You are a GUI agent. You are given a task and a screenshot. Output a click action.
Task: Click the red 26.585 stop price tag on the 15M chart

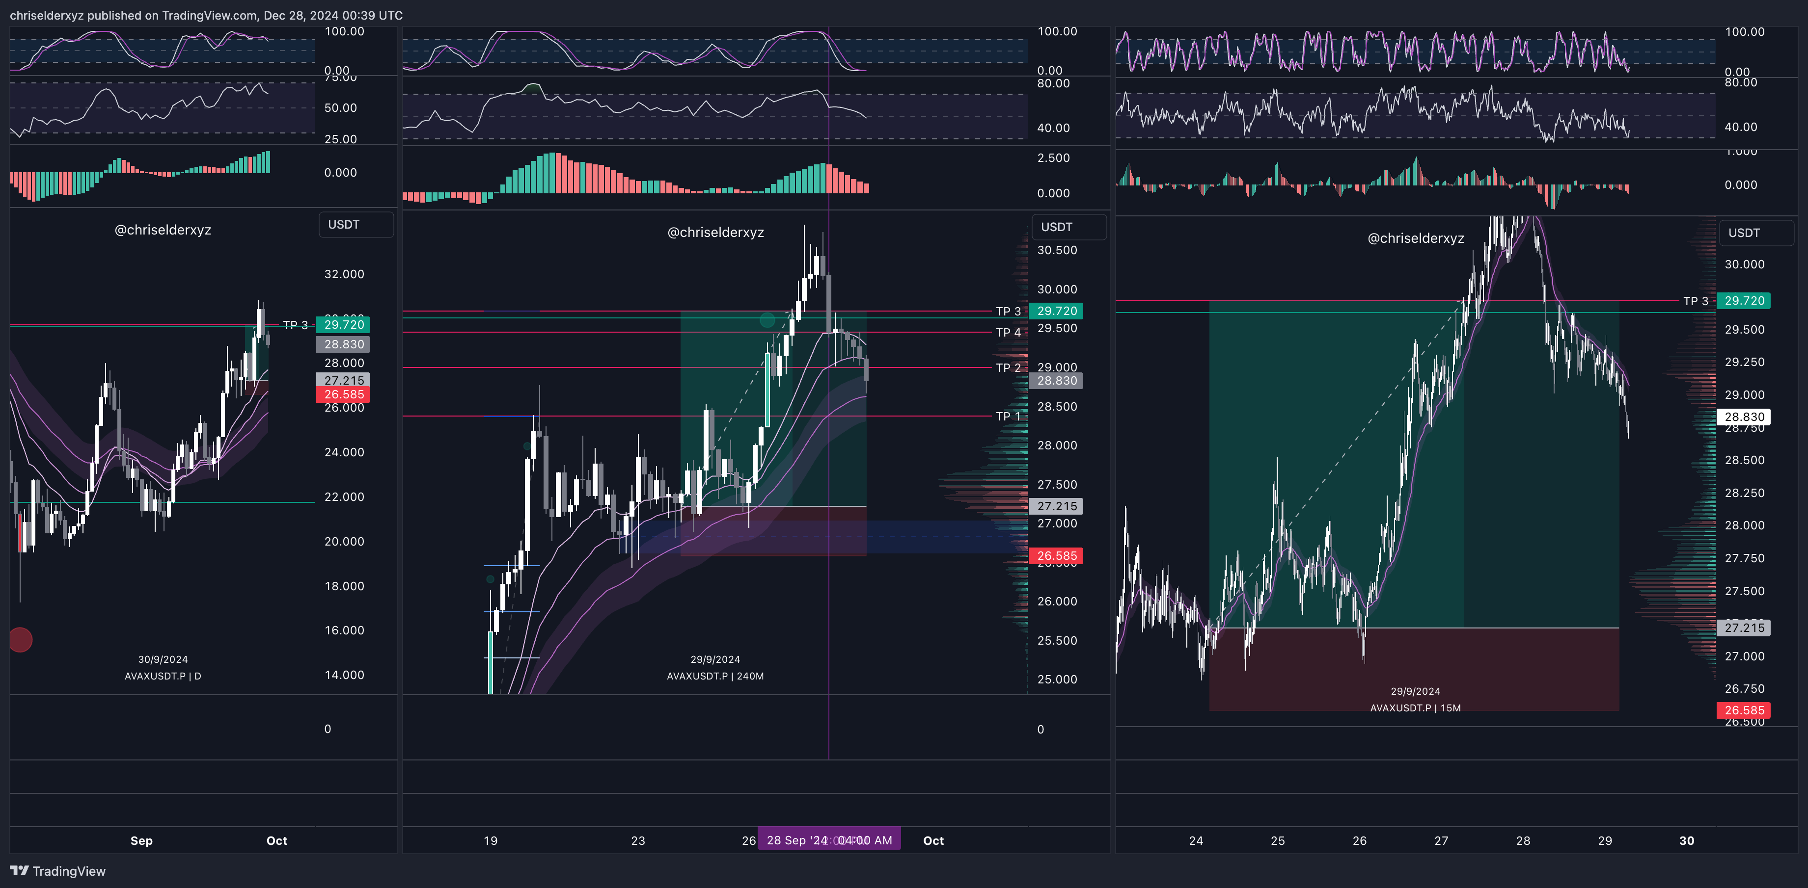tap(1743, 710)
